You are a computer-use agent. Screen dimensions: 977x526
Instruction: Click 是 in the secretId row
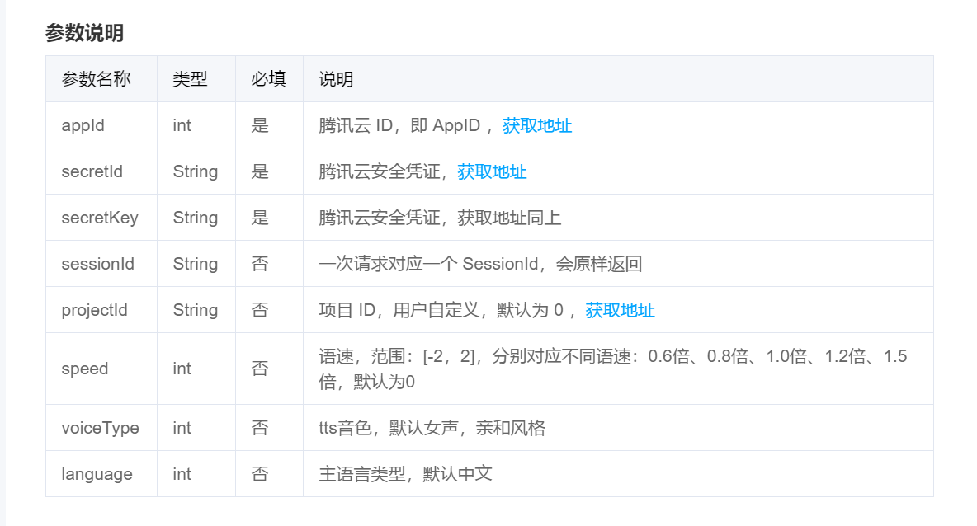[x=260, y=171]
